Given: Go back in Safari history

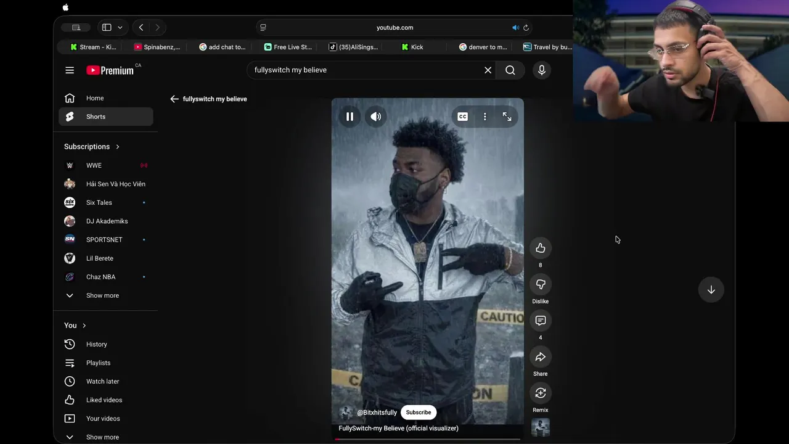Looking at the screenshot, I should 141,27.
